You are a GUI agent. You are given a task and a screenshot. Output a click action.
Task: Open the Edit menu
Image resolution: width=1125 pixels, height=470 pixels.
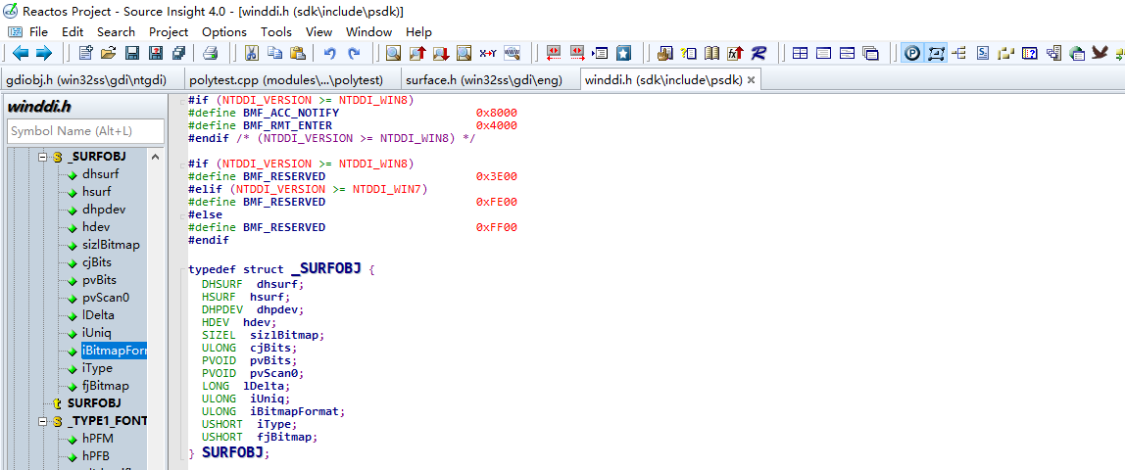(73, 32)
